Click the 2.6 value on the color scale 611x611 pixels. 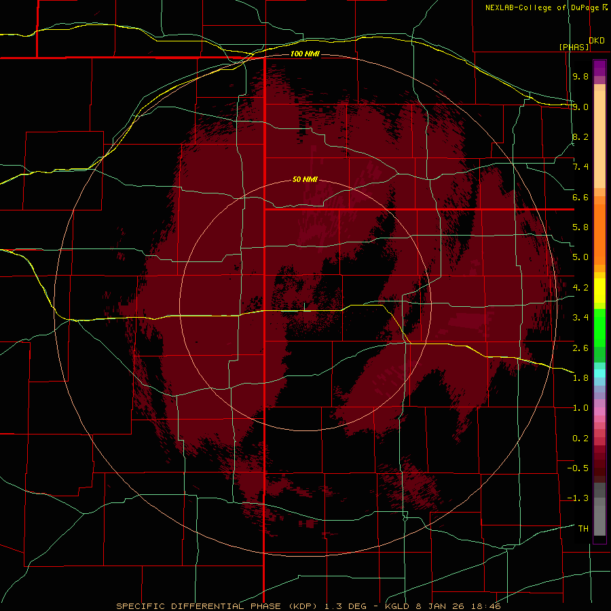(580, 348)
